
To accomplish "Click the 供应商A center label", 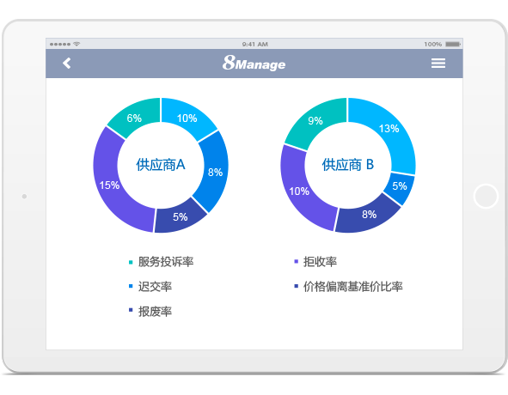I will click(161, 165).
